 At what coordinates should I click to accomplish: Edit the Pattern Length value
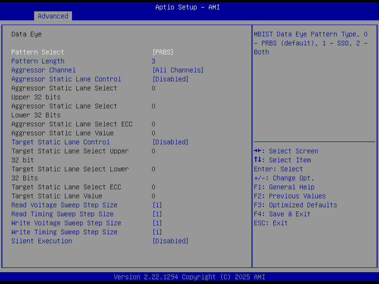[x=153, y=61]
